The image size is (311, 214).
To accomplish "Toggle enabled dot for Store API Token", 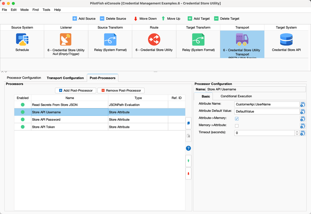I will click(x=23, y=127).
